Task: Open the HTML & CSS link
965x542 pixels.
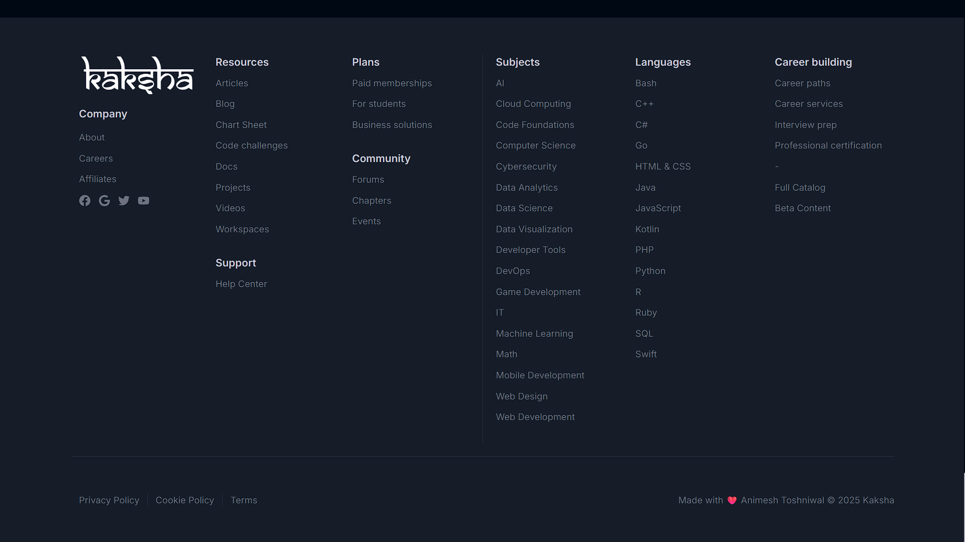Action: click(663, 167)
